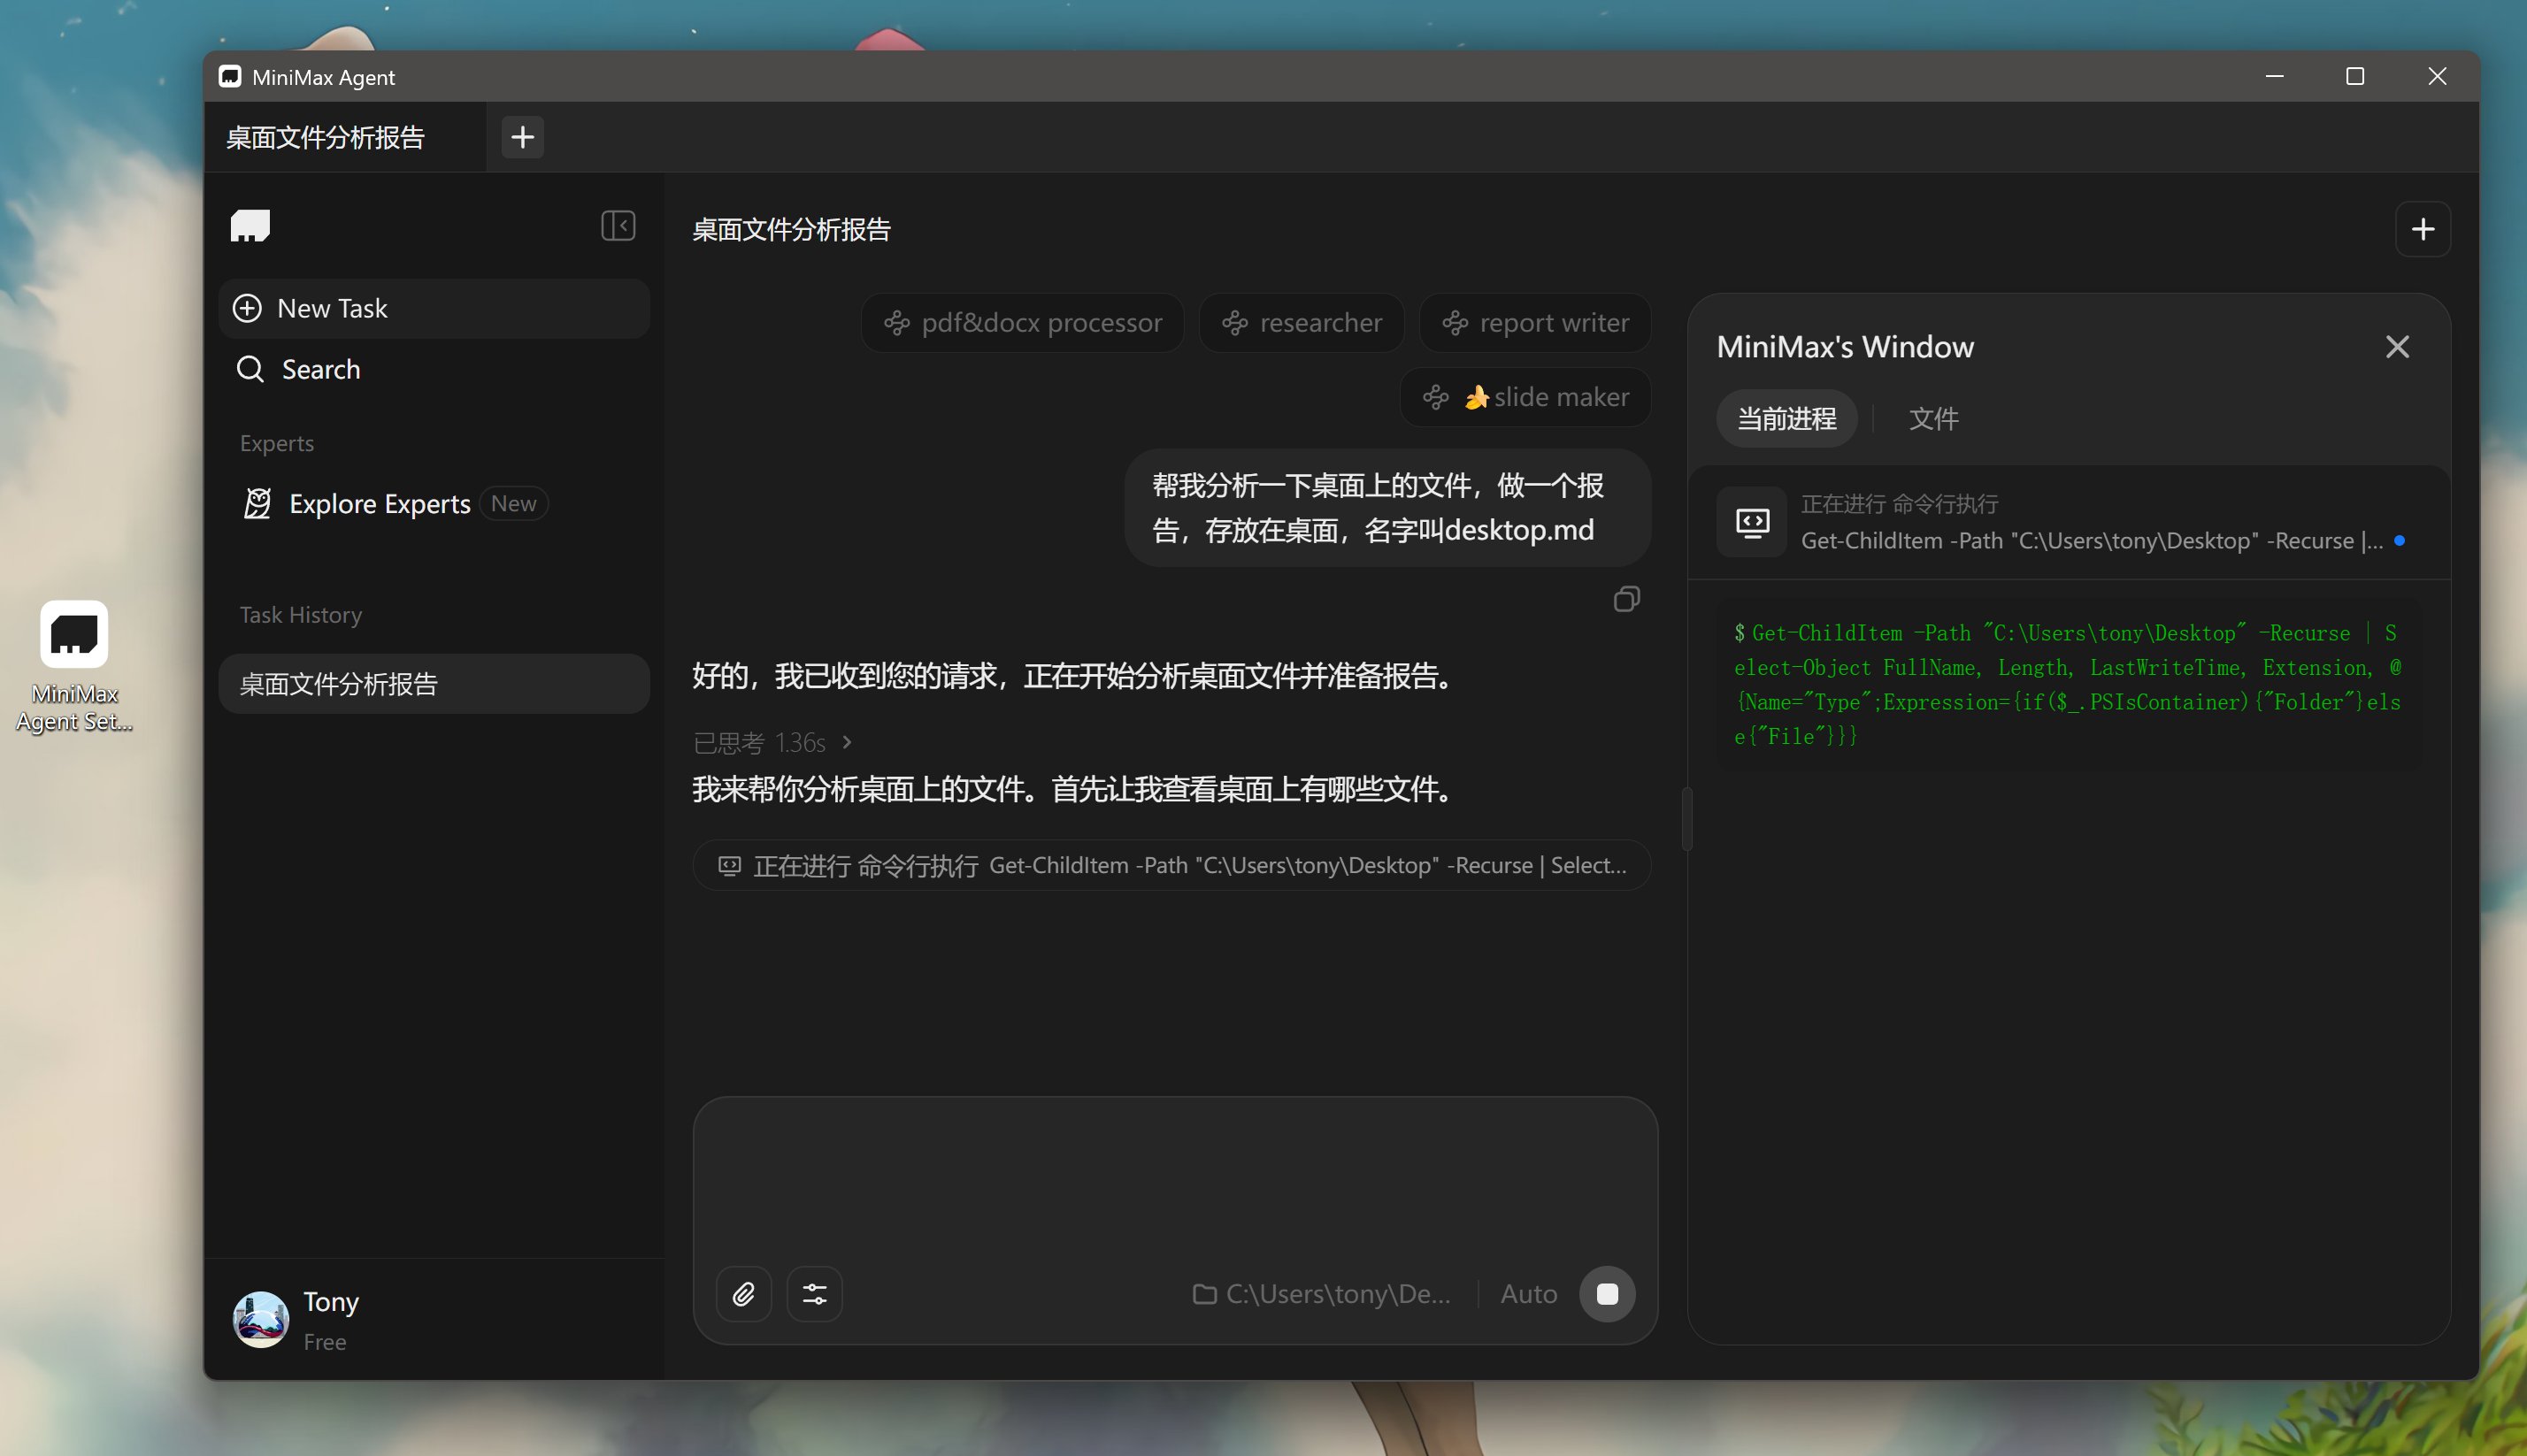Image resolution: width=2527 pixels, height=1456 pixels.
Task: Click the command execution terminal icon in panel
Action: [1751, 522]
